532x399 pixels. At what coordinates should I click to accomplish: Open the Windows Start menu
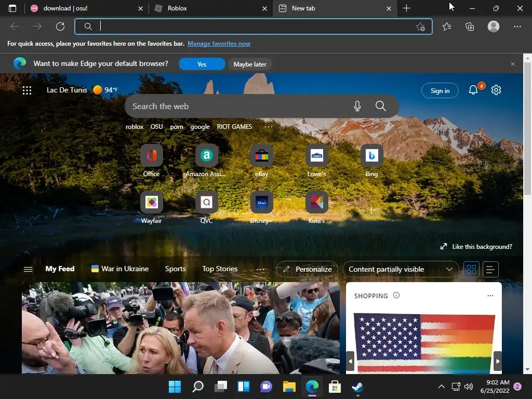click(x=175, y=387)
